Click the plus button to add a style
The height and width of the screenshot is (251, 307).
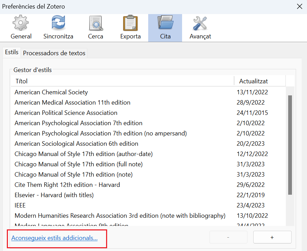[272, 237]
